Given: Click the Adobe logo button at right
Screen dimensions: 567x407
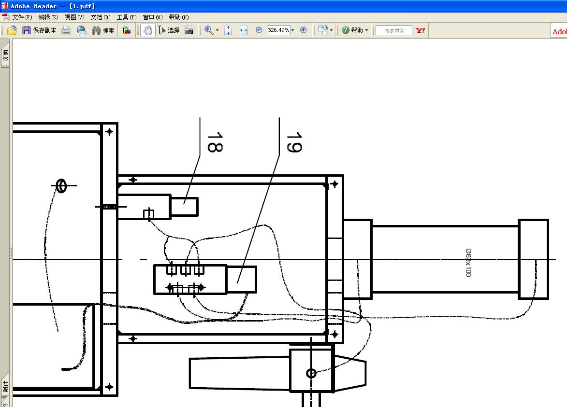Looking at the screenshot, I should click(559, 31).
